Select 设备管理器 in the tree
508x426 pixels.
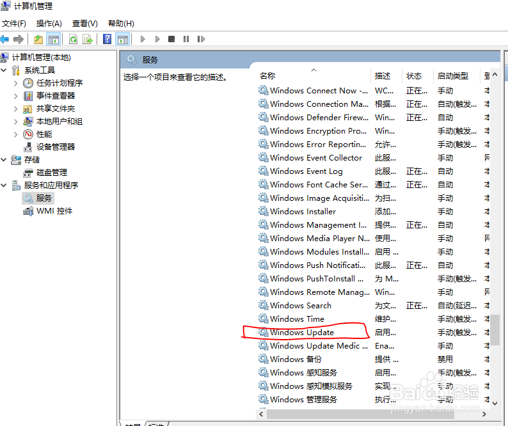click(x=56, y=147)
